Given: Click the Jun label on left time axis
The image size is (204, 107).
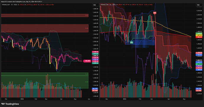Looking at the screenshot, I should [x=89, y=99].
